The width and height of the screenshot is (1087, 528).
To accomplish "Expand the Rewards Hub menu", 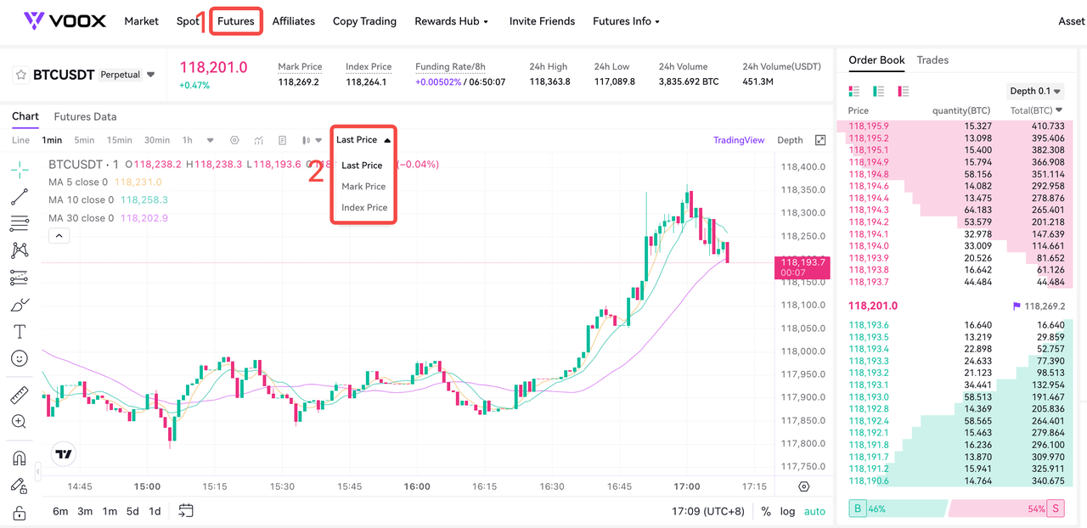I will (451, 21).
